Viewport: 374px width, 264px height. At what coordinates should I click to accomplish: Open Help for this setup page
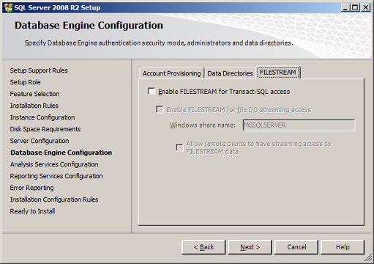click(343, 247)
